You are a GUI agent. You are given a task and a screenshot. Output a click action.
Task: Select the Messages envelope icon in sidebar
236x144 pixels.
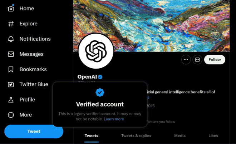11,54
